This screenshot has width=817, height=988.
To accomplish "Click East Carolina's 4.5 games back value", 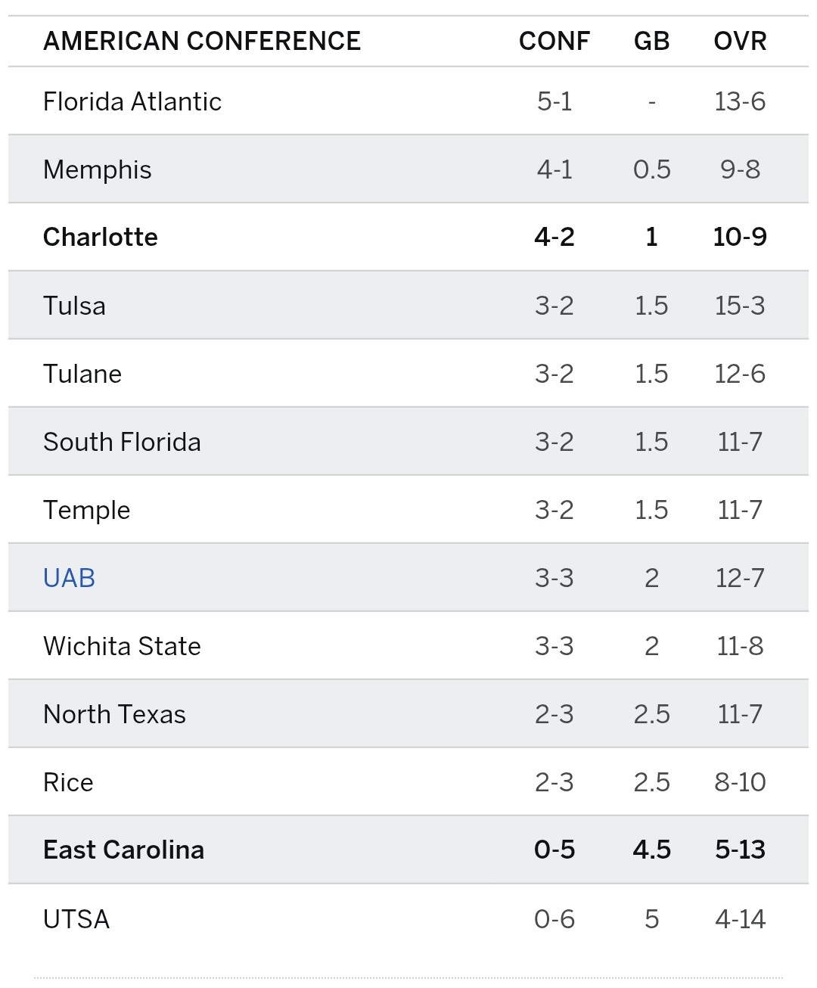I will point(651,850).
